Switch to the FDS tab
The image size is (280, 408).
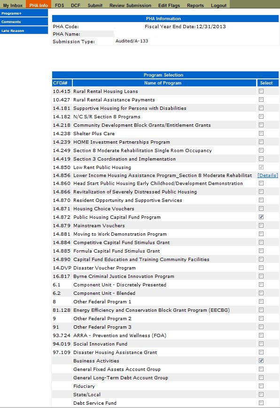point(59,5)
